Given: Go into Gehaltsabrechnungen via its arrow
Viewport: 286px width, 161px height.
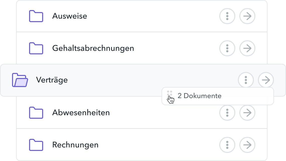Looking at the screenshot, I should [247, 48].
